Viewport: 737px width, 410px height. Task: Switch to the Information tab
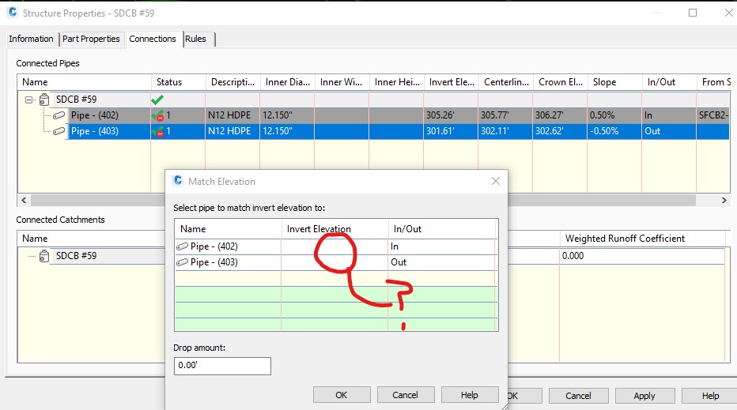coord(31,39)
